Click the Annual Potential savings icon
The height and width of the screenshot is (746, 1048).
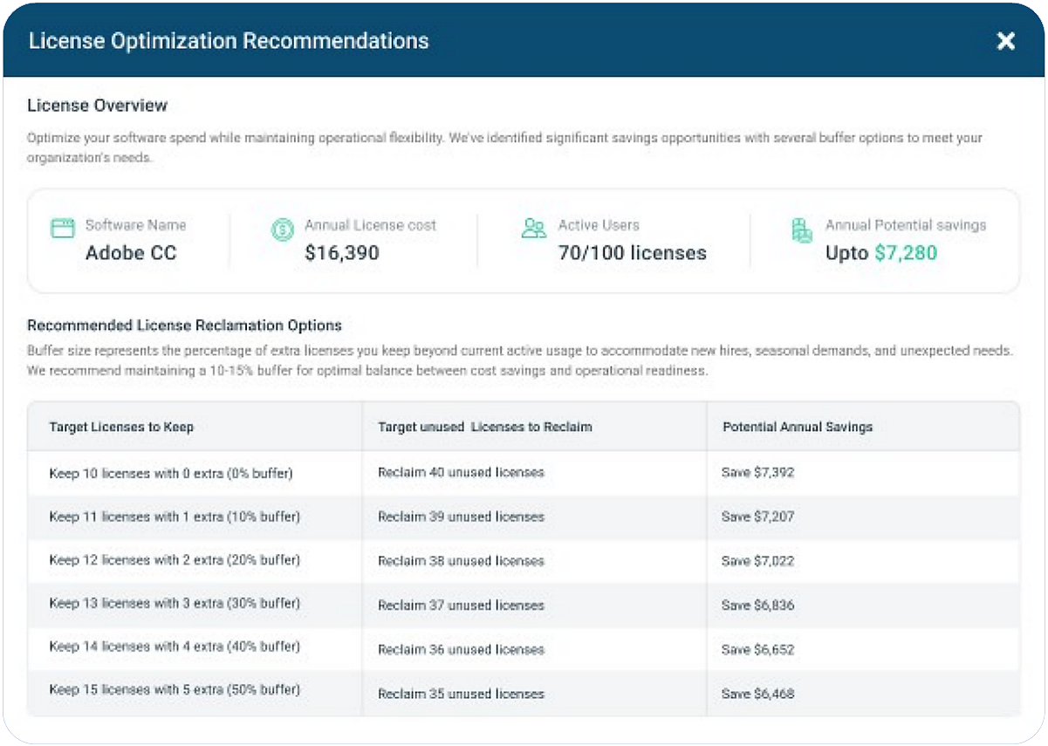coord(801,230)
